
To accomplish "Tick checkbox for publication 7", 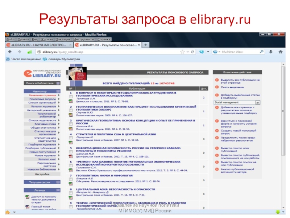I will [71, 179].
